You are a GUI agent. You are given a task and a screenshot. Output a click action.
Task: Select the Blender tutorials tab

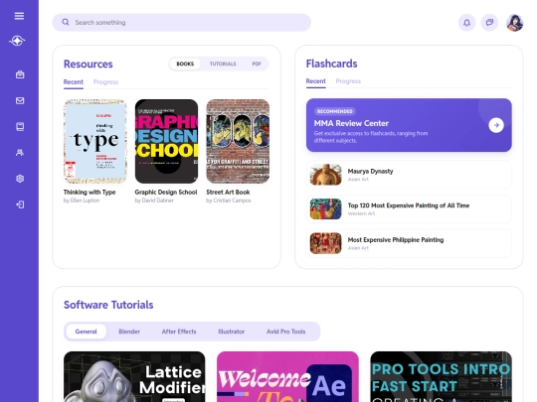129,332
